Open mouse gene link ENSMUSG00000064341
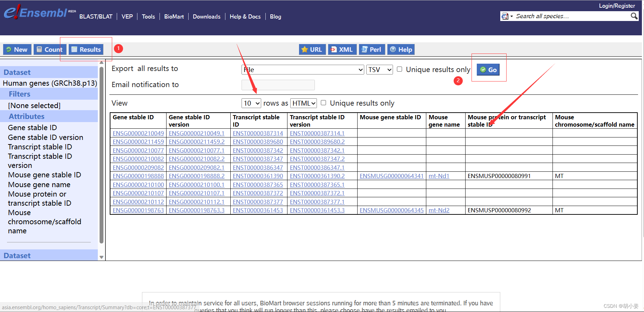 pyautogui.click(x=392, y=176)
